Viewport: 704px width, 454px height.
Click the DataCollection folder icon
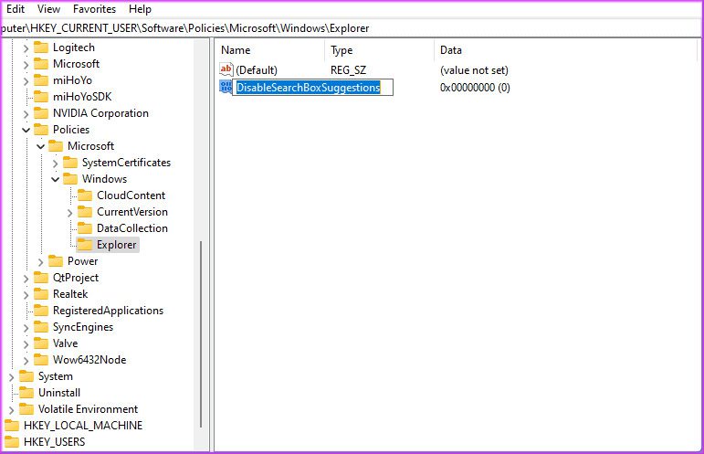pos(85,228)
